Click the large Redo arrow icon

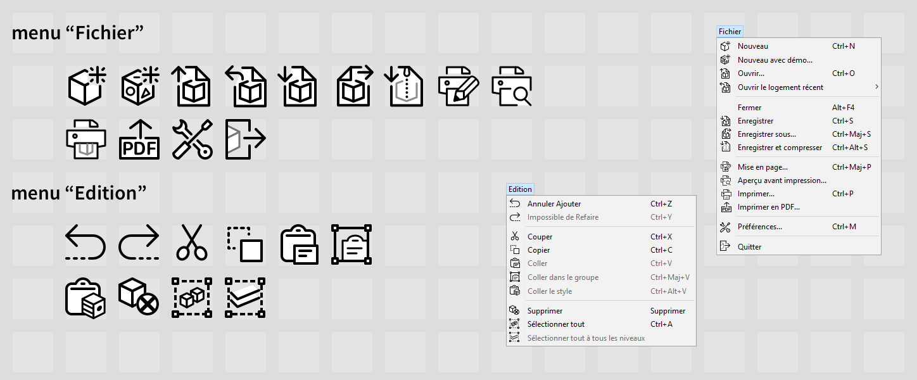coord(139,243)
